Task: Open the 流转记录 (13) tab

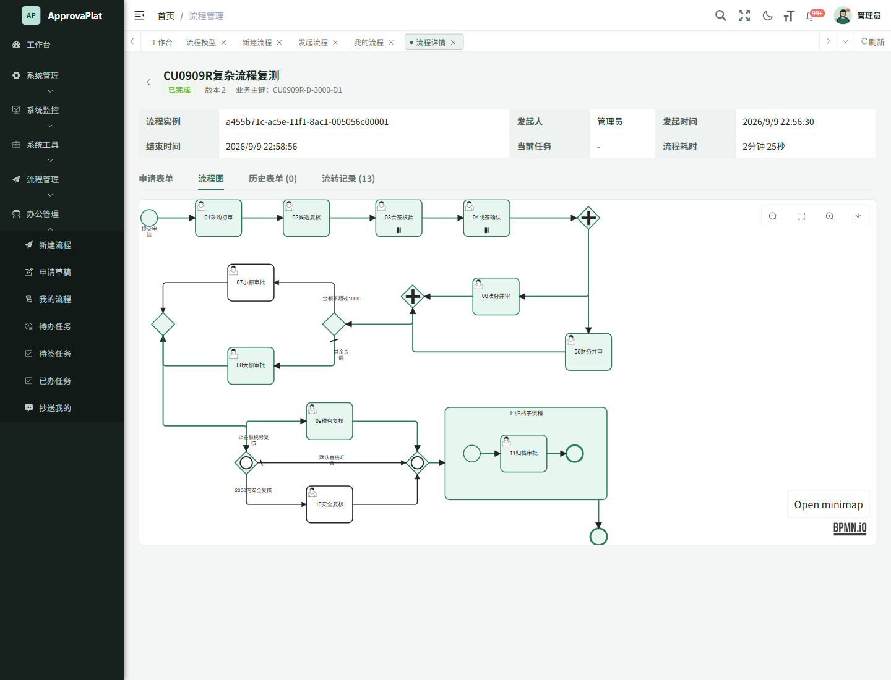Action: [348, 179]
